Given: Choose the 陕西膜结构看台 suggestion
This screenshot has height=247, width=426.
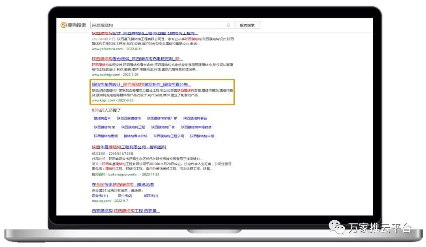Looking at the screenshot, I should [195, 118].
